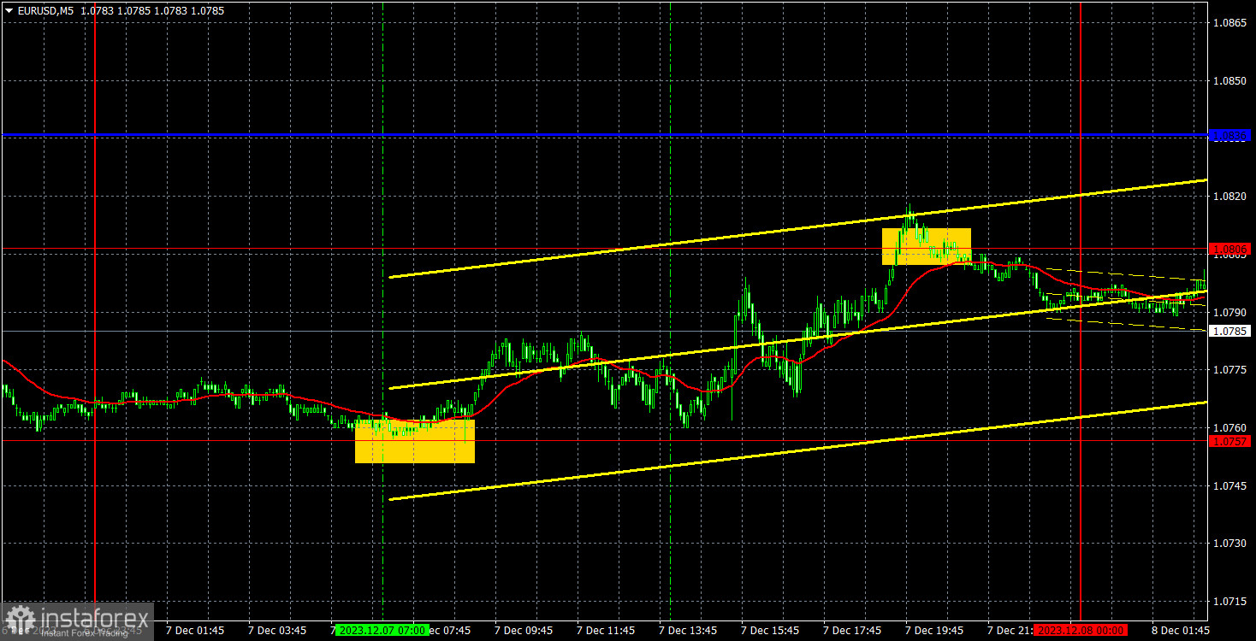This screenshot has height=641, width=1256.
Task: Click the 7 Dec 13:45 time label
Action: (690, 630)
